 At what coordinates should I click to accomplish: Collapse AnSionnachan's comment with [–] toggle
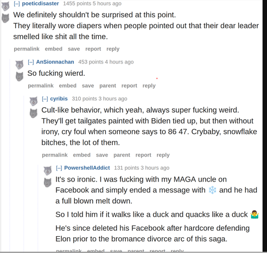coord(31,62)
